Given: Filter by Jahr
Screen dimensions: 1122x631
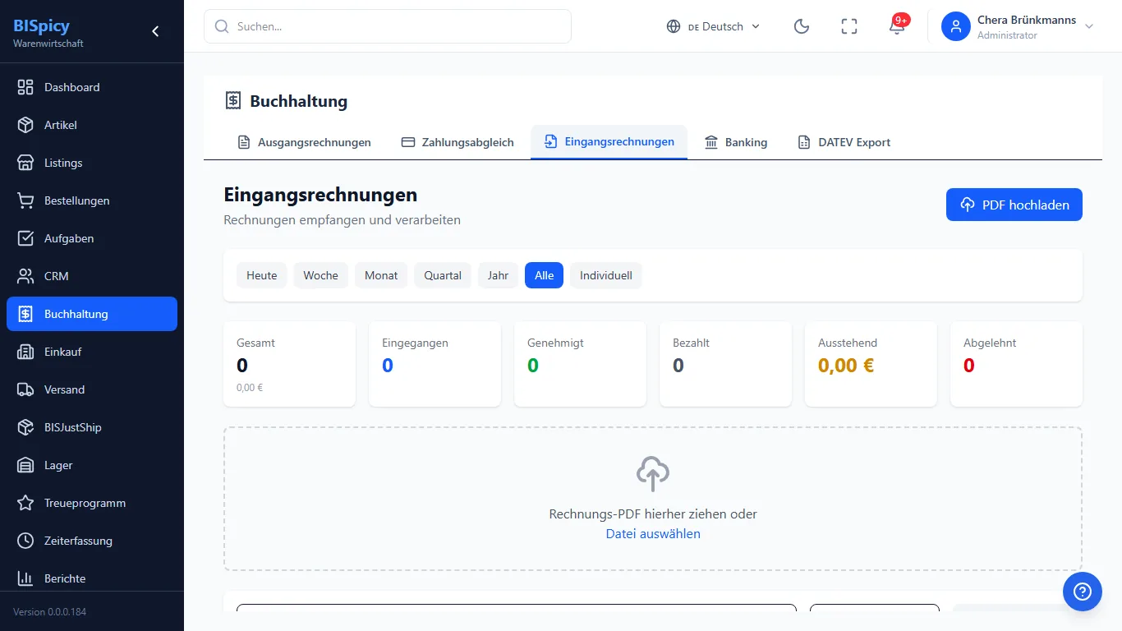Looking at the screenshot, I should point(498,275).
